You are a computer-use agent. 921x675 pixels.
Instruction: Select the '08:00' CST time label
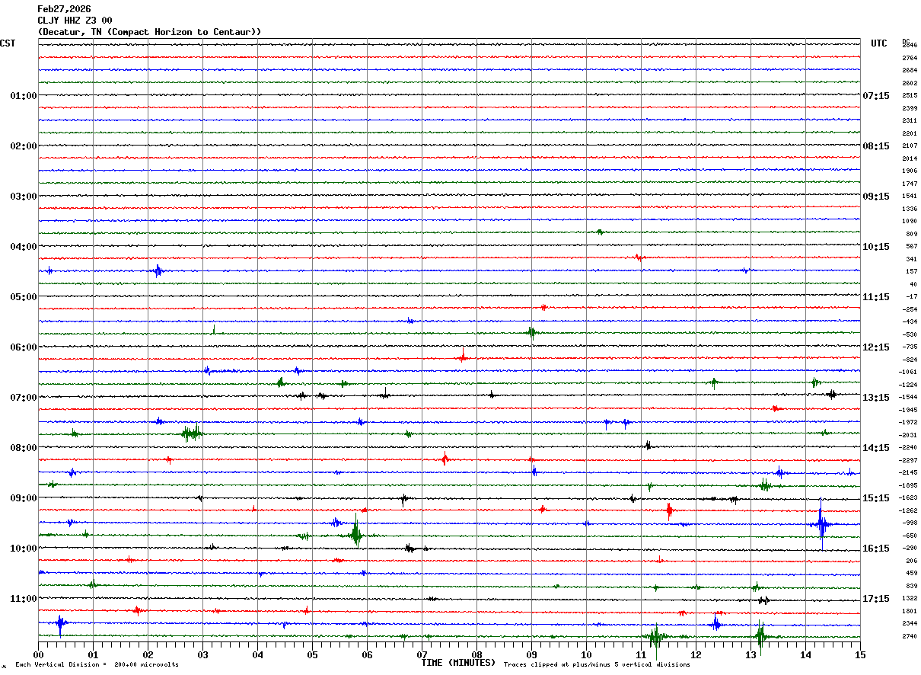pos(24,448)
